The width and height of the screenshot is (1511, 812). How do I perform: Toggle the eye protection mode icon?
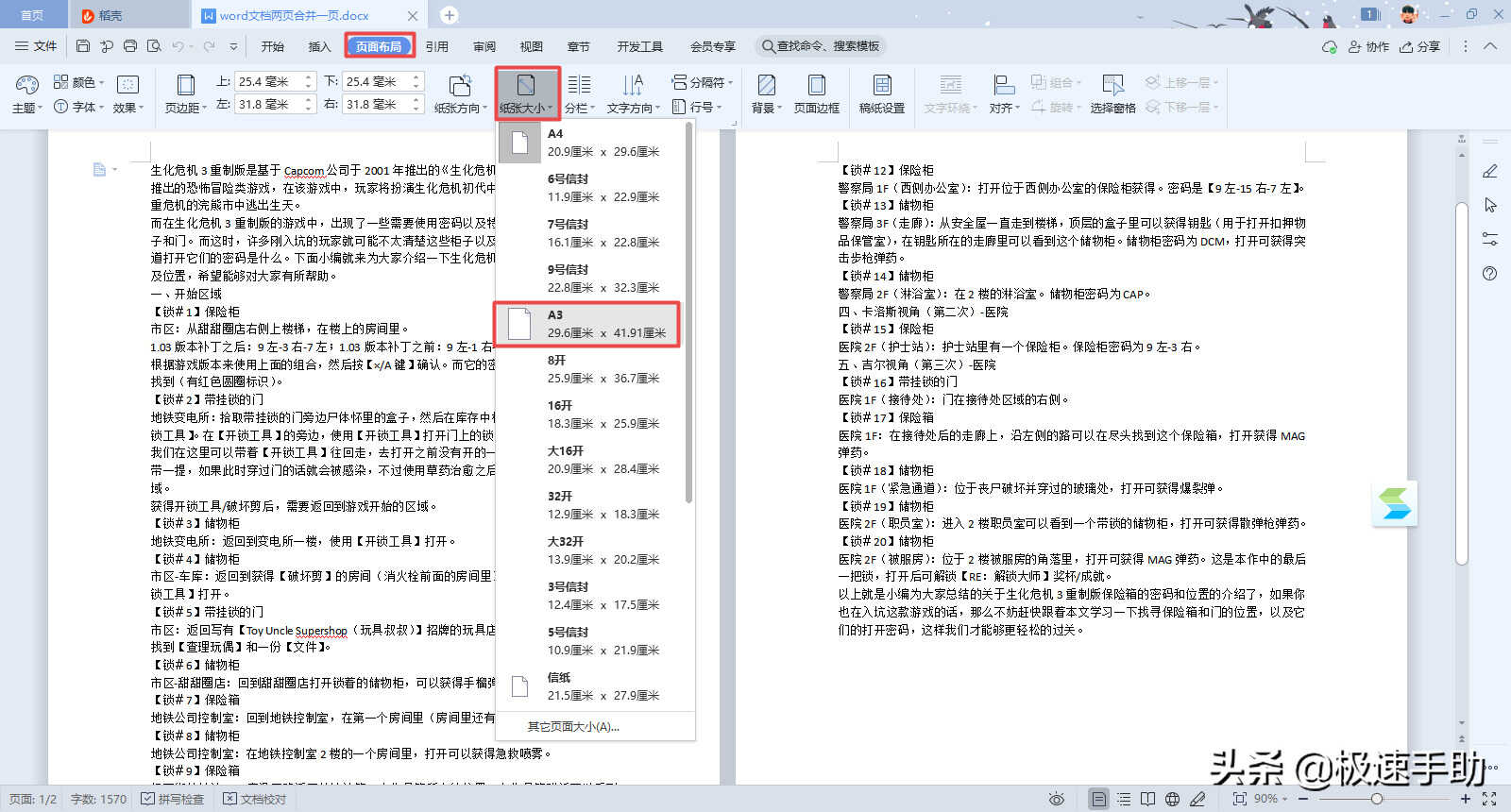[1057, 799]
